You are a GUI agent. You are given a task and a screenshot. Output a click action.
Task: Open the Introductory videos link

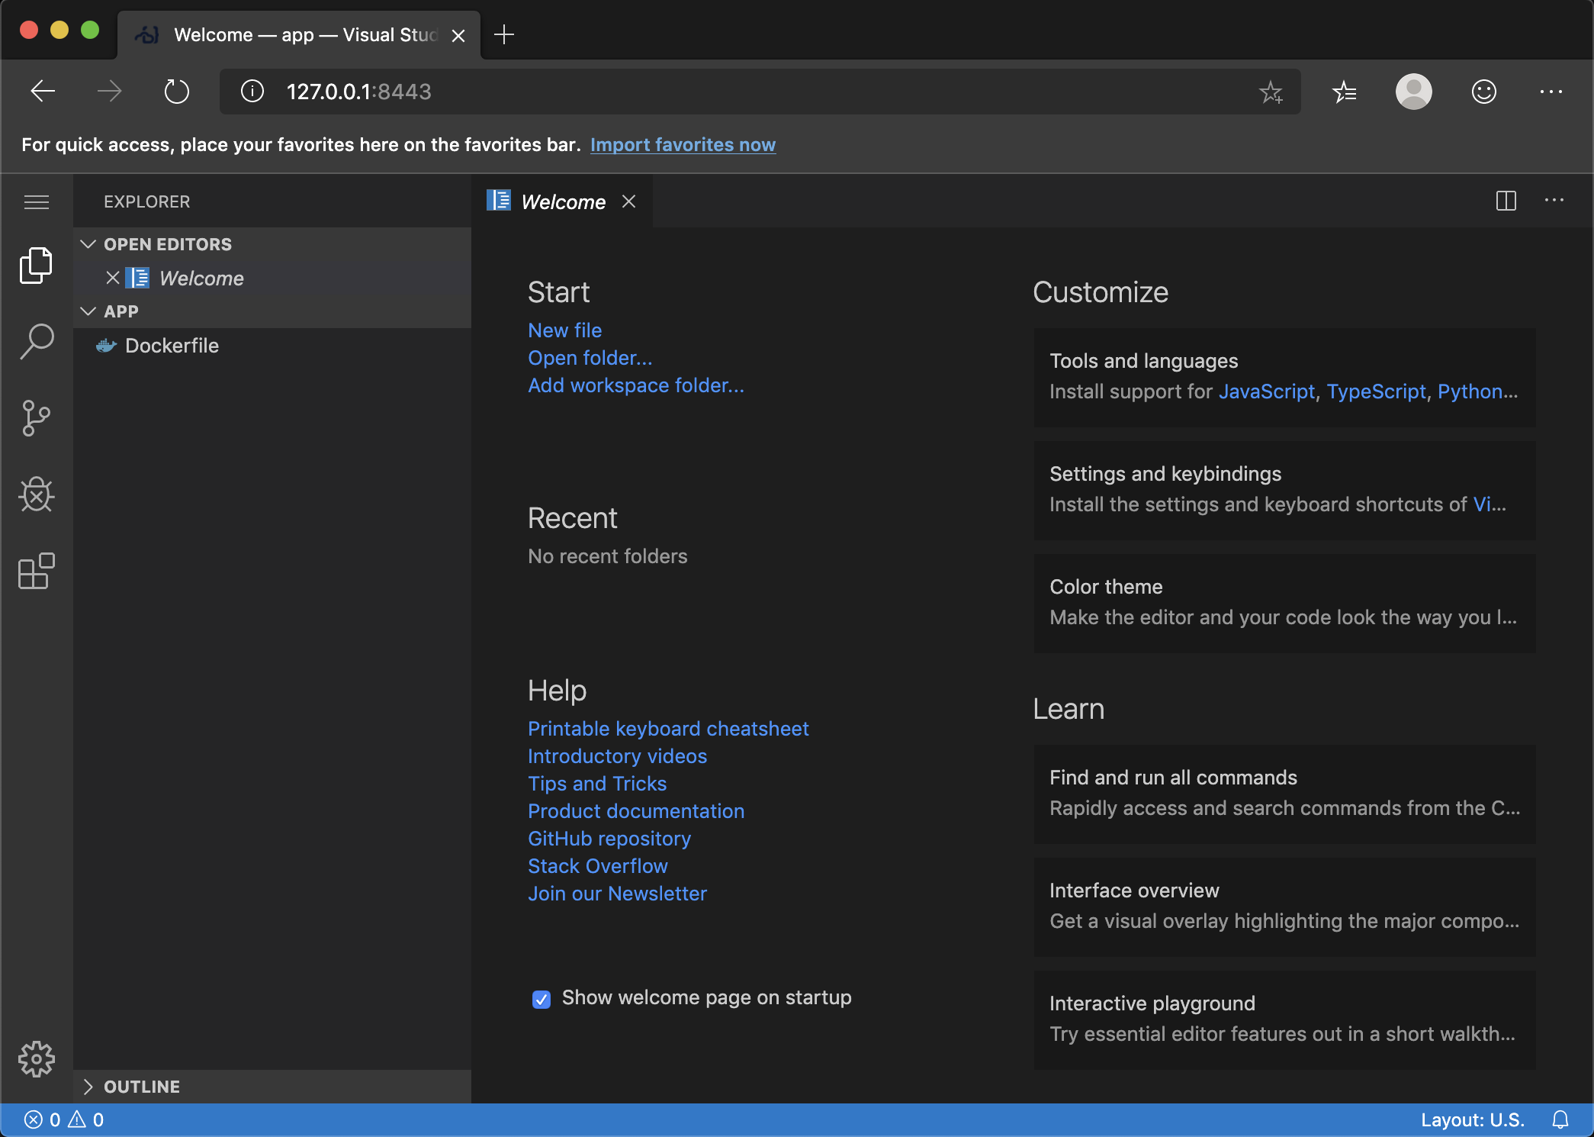618,756
